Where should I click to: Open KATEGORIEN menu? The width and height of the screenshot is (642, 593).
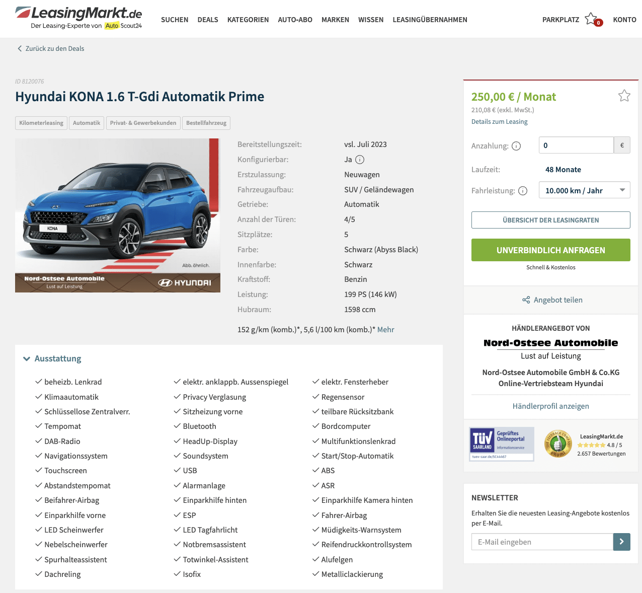(248, 20)
